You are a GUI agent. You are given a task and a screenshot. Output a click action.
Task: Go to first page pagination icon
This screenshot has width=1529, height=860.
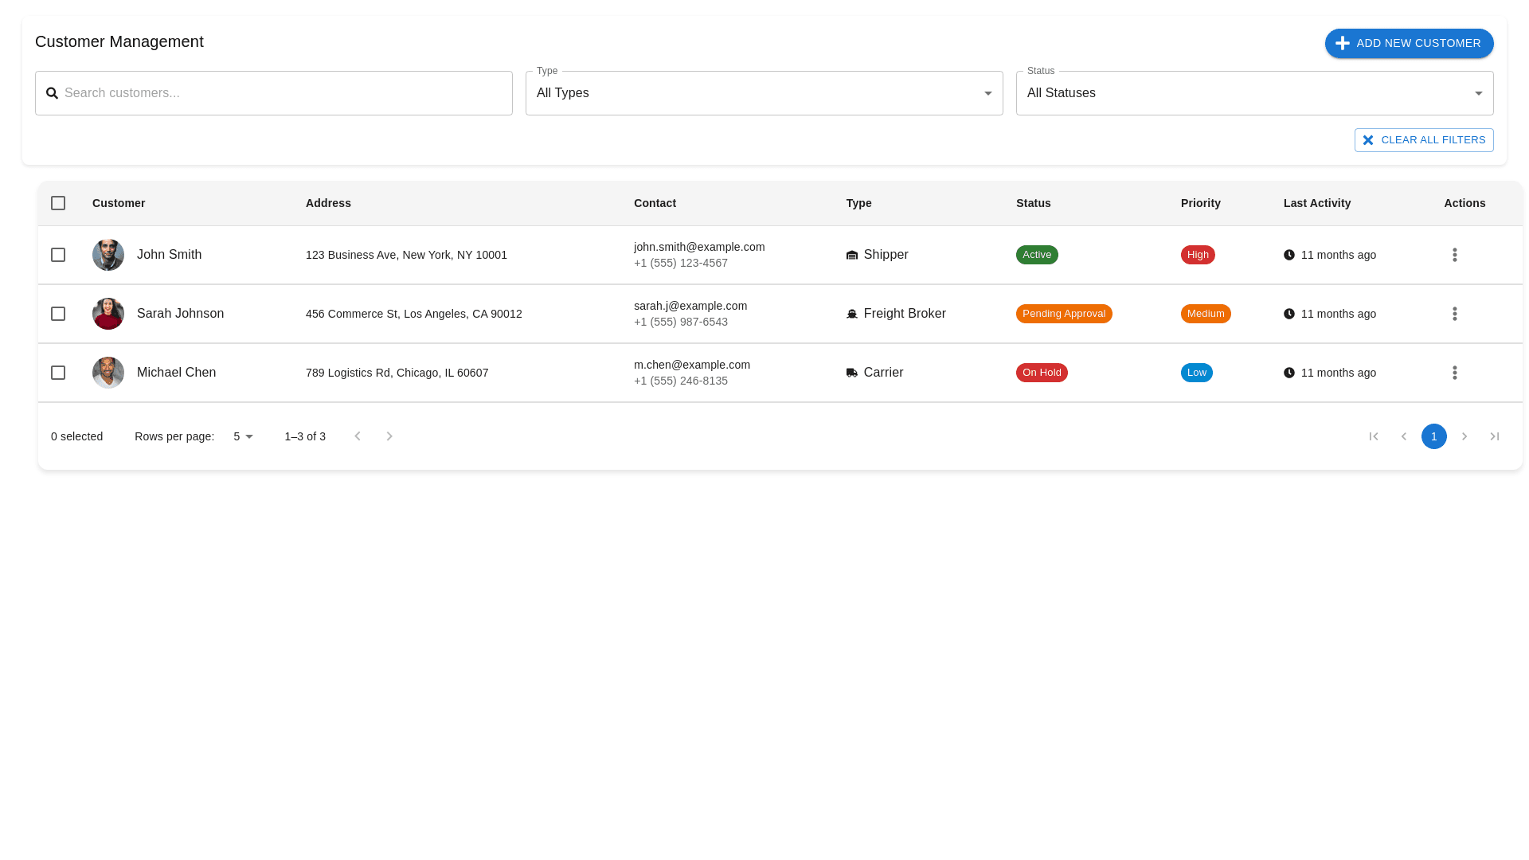[1373, 436]
